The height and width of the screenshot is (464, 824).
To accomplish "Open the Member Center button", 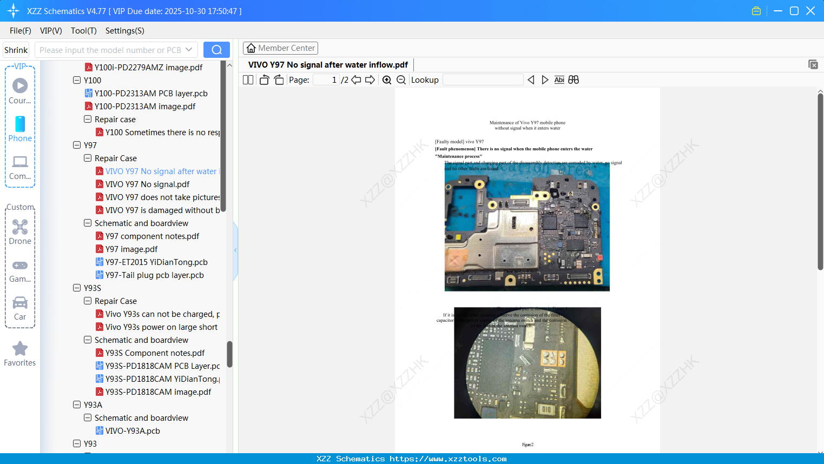I will coord(280,48).
